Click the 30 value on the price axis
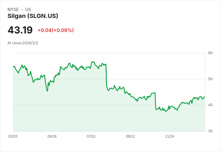221x152 pixels. (210, 131)
